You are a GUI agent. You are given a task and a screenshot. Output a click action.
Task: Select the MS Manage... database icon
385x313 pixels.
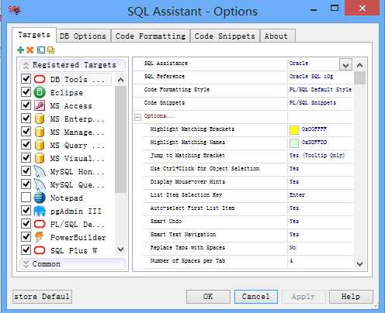(x=40, y=132)
